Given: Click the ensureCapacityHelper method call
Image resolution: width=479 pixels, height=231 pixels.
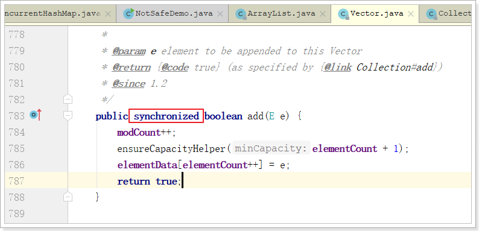Looking at the screenshot, I should (171, 149).
